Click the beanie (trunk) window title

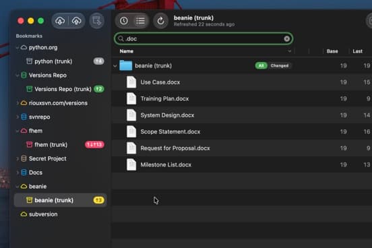(x=193, y=18)
